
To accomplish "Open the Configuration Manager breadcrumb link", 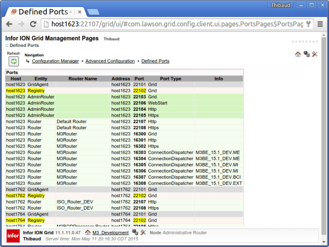I will [x=55, y=61].
